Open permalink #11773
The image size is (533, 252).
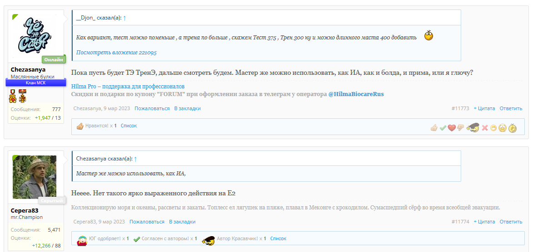[460, 108]
